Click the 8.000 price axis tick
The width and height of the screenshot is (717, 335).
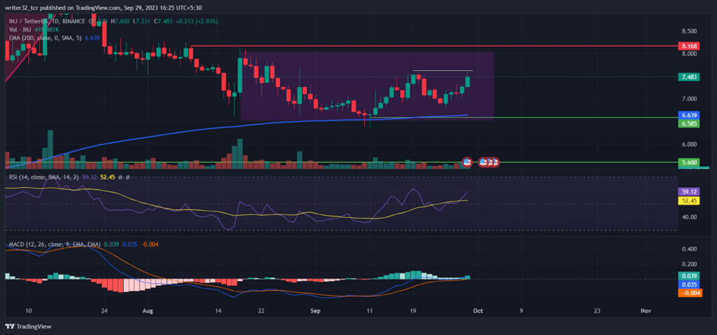coord(689,54)
